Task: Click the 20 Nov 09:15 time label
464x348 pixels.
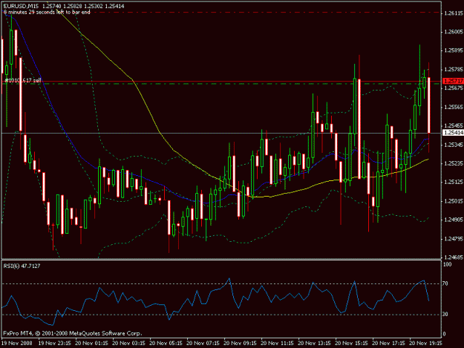Action: tap(240, 344)
